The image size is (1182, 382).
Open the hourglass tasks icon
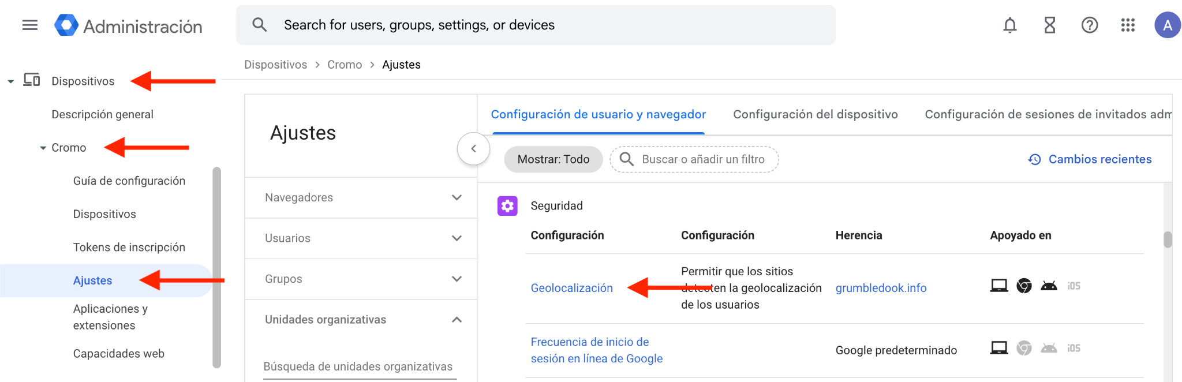(x=1049, y=25)
